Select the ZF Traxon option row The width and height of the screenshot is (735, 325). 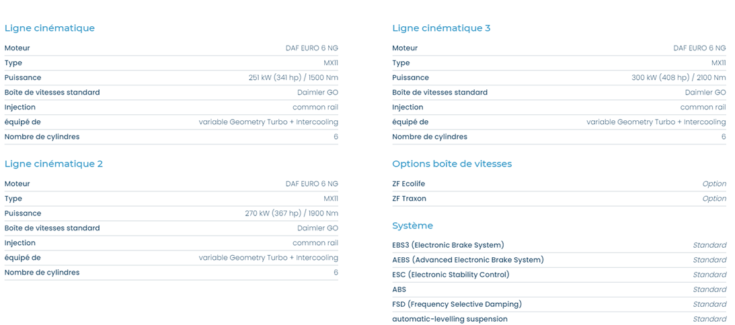pos(559,199)
